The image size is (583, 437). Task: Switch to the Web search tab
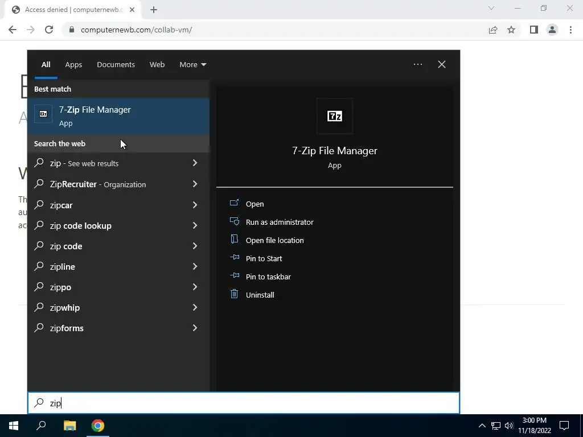(x=157, y=65)
